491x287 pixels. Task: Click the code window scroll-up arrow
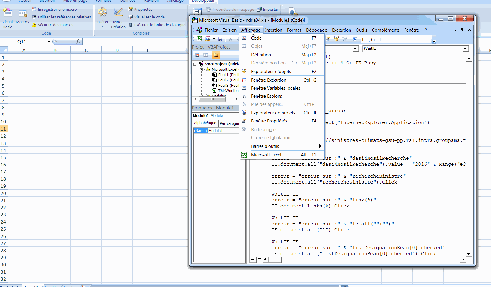pyautogui.click(x=469, y=58)
